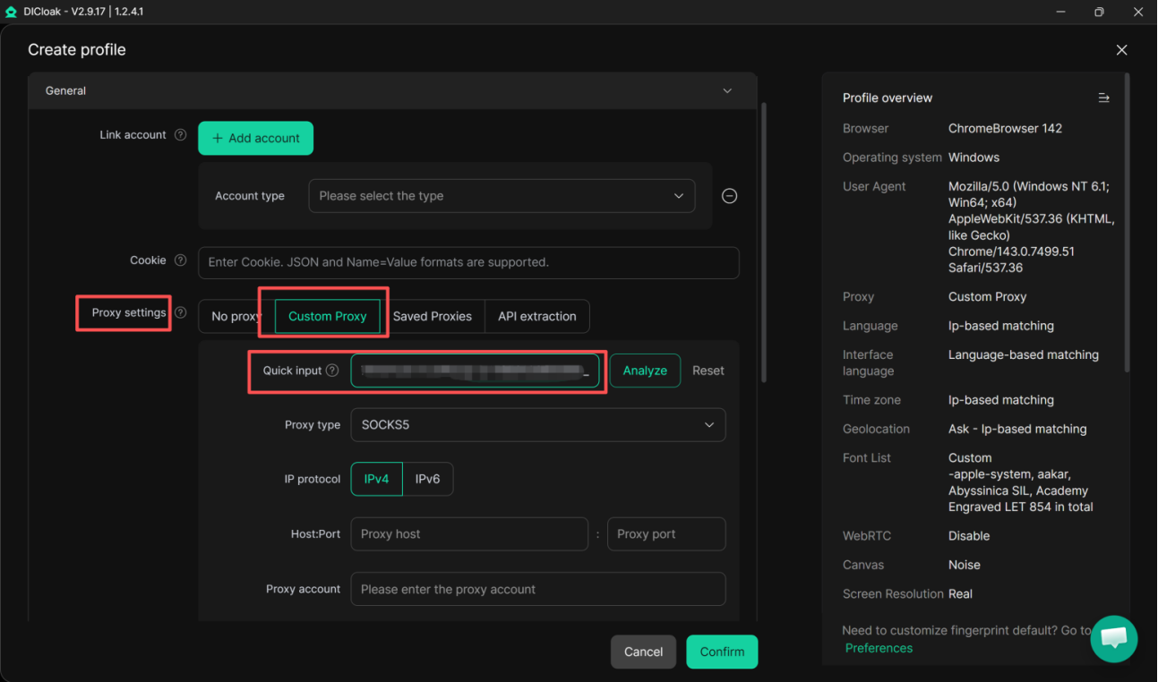Minimize the DICloak window
Image resolution: width=1158 pixels, height=682 pixels.
pos(1060,12)
